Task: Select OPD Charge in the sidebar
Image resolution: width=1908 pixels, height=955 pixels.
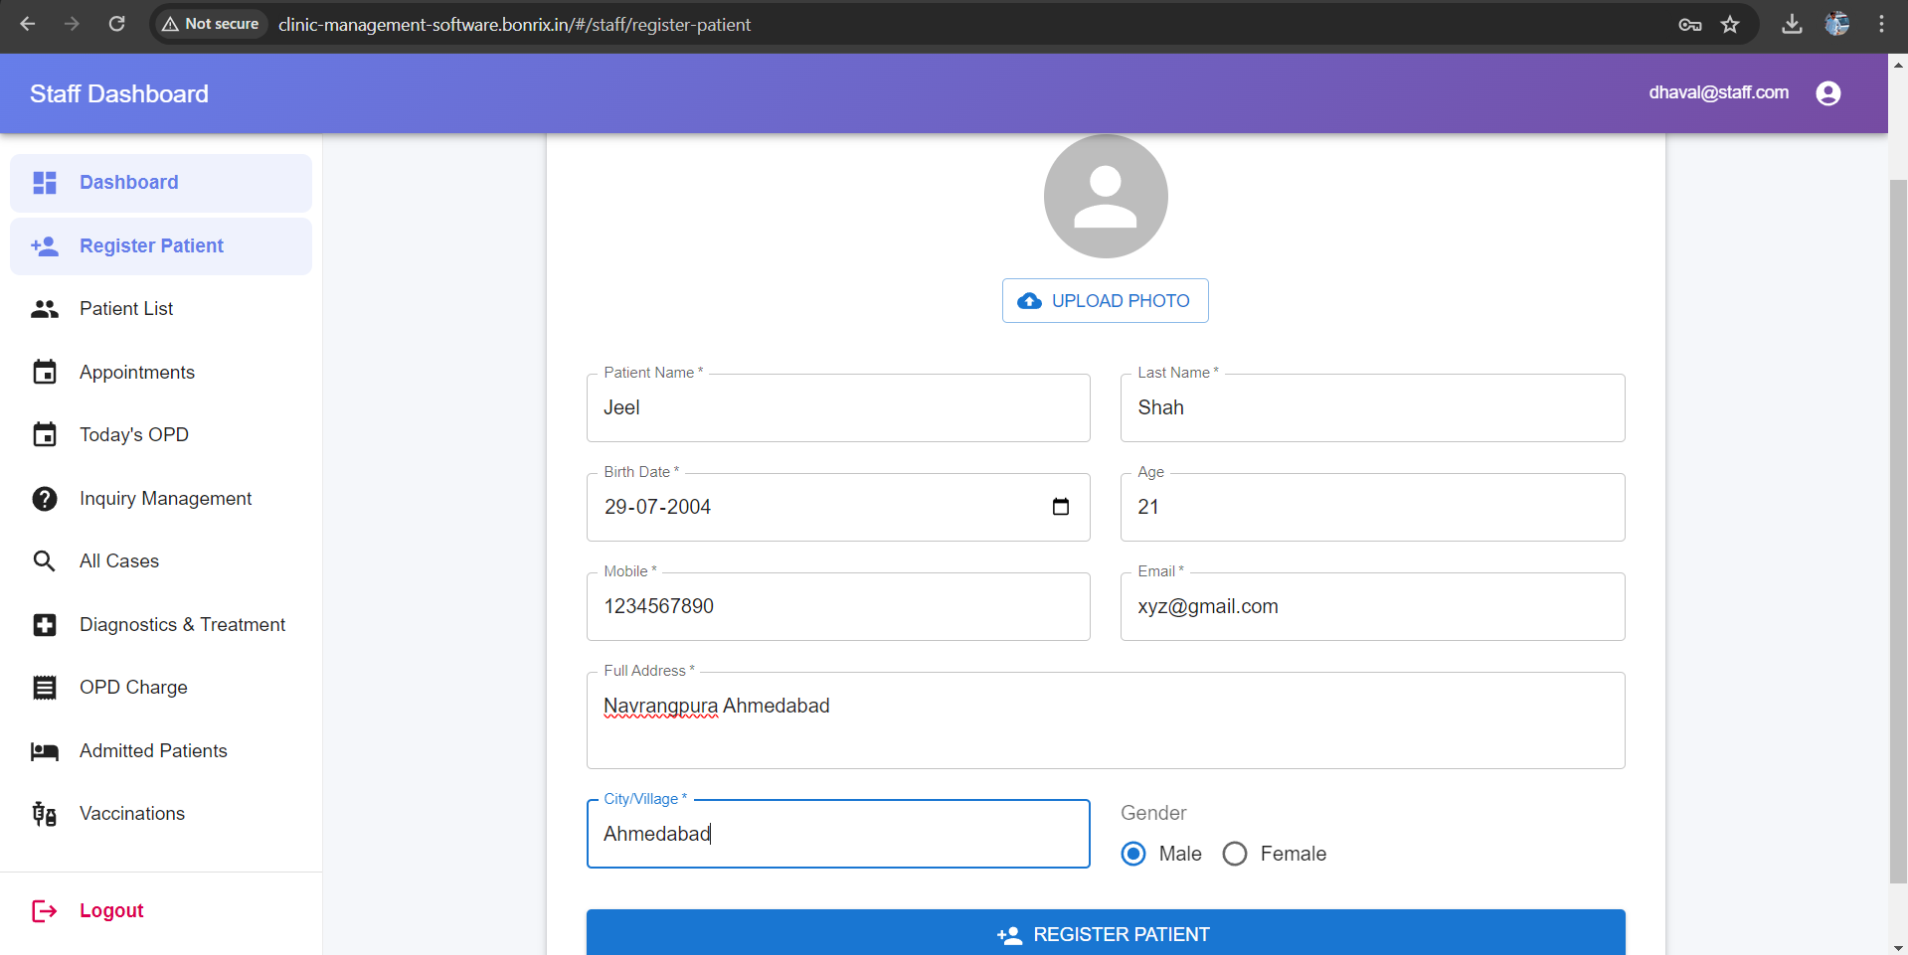Action: [x=45, y=687]
